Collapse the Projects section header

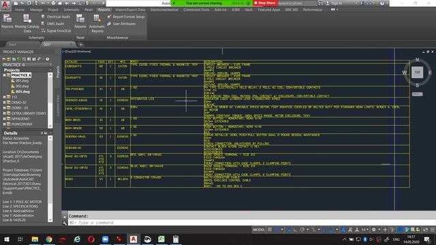point(50,70)
